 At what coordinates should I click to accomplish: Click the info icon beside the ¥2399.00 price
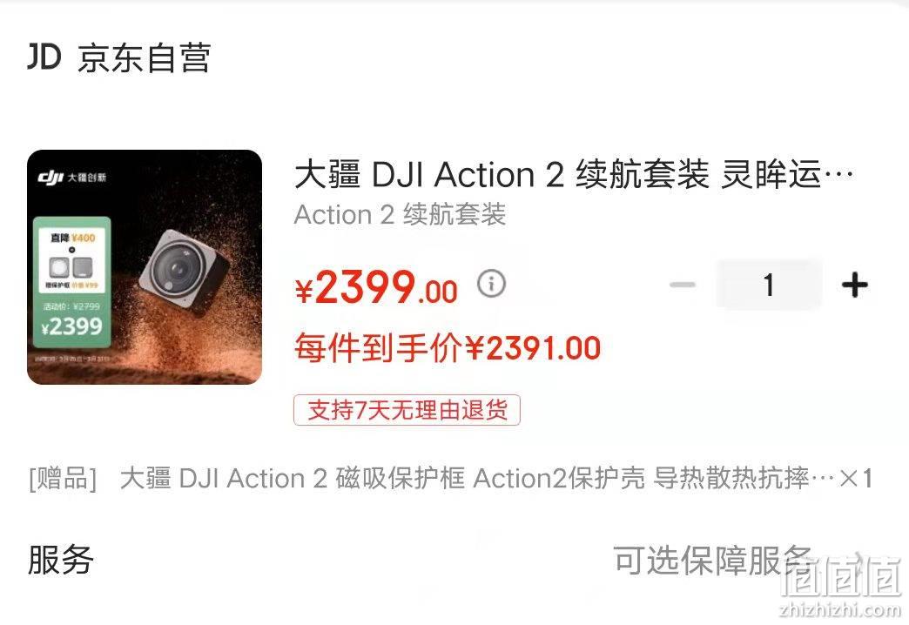point(492,284)
